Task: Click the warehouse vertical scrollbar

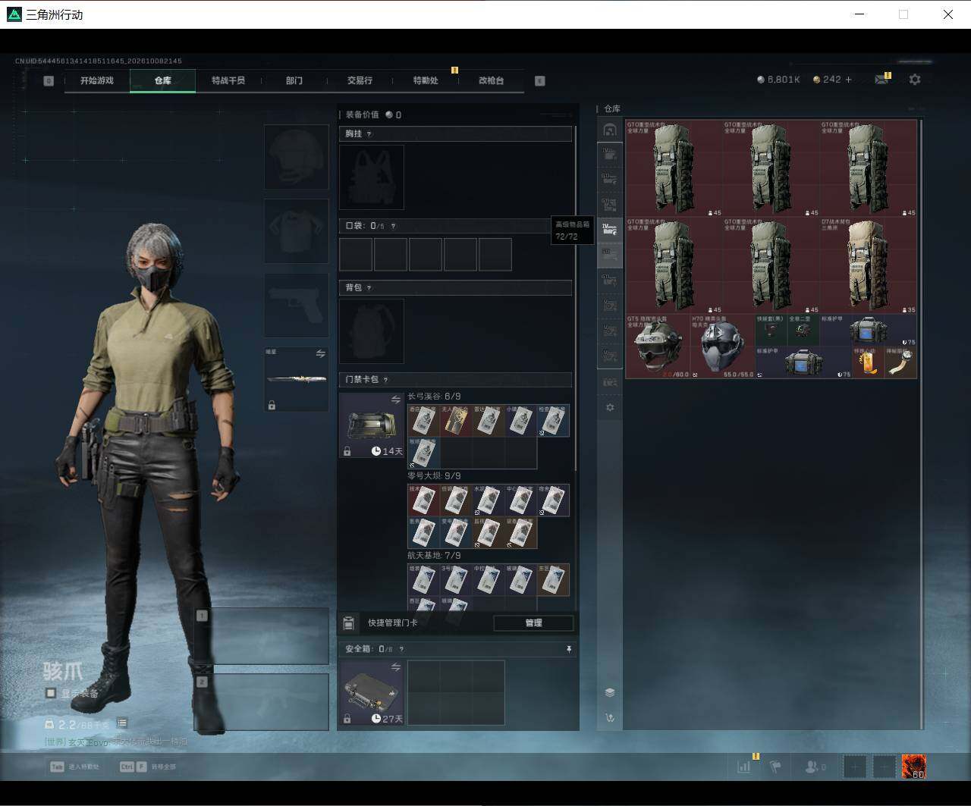Action: (x=922, y=423)
